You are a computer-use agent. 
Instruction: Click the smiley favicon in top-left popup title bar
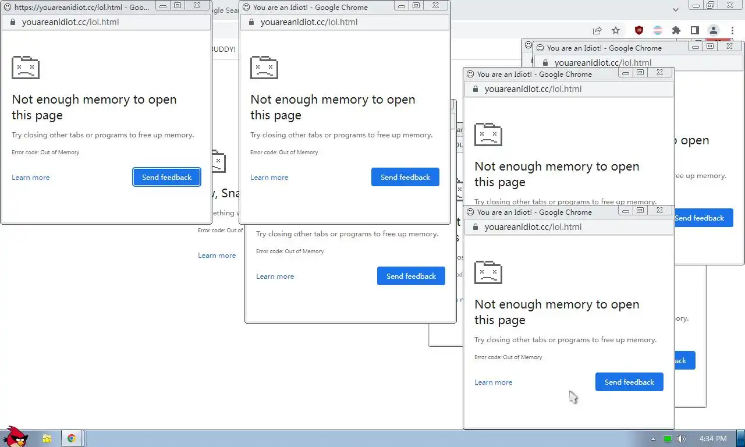tap(8, 7)
